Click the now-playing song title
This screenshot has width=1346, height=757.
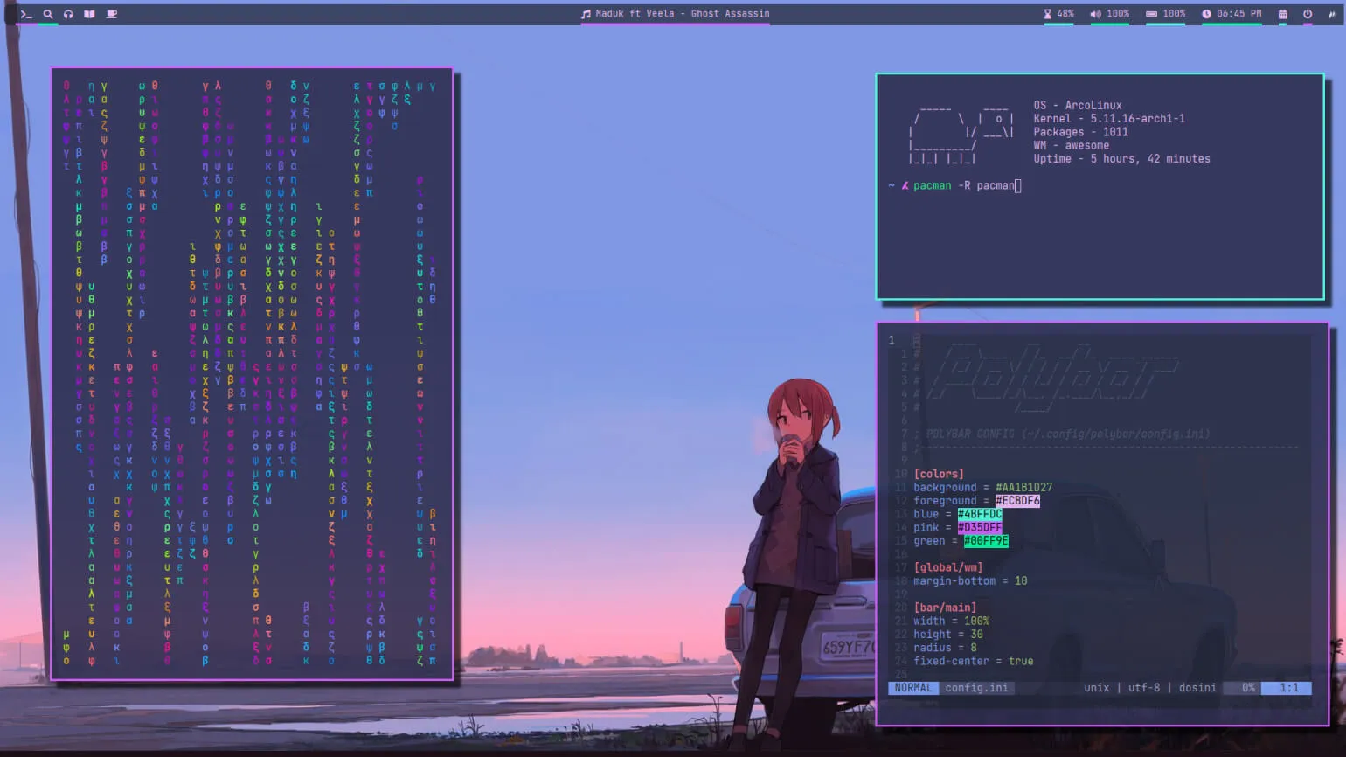click(682, 14)
